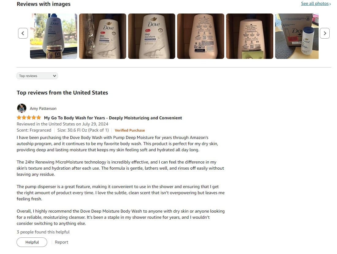Click the next review images arrow
Viewport: 337px width, 254px height.
[324, 33]
